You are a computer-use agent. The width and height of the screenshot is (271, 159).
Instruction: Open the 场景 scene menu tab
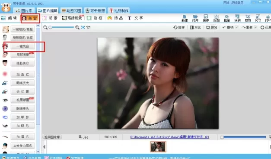[x=50, y=18]
